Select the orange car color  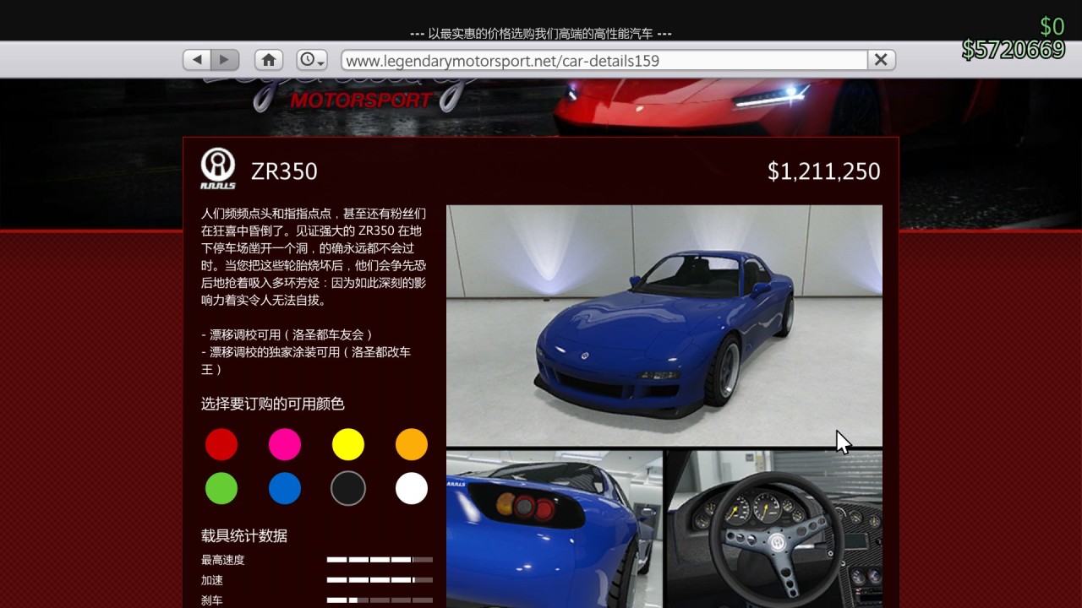coord(412,444)
